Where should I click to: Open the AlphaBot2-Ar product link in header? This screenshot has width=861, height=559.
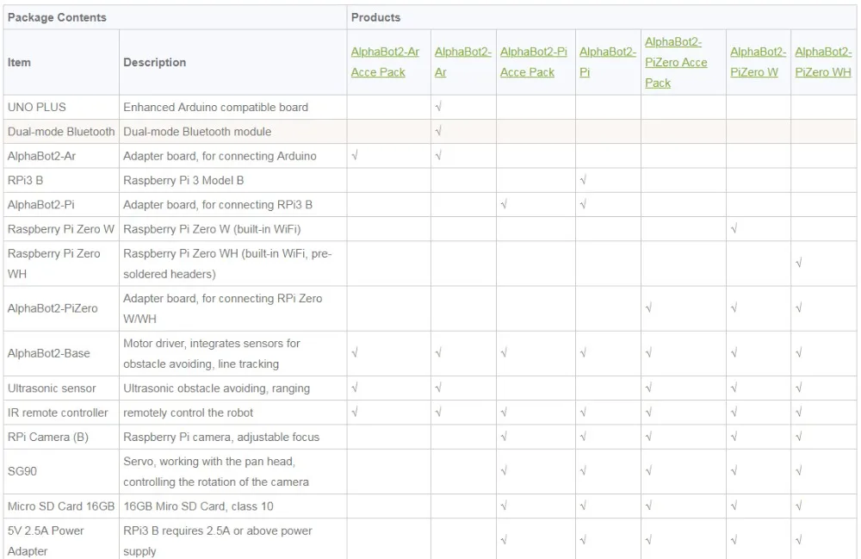(x=463, y=62)
